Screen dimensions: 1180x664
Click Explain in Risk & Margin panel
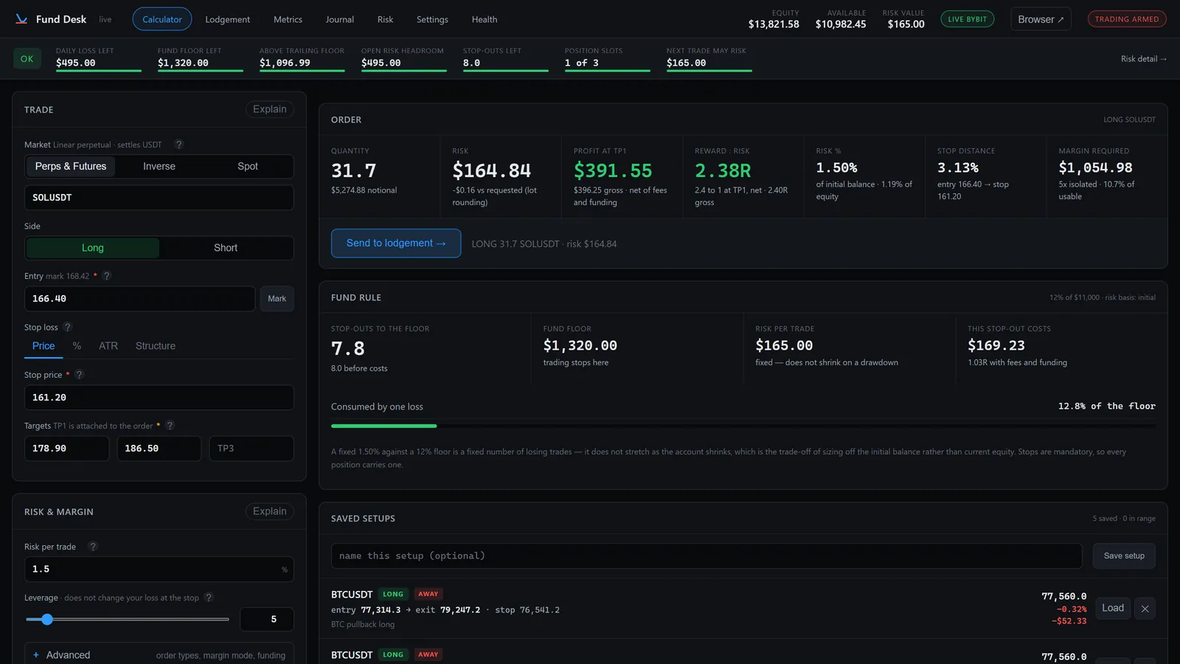click(x=270, y=511)
